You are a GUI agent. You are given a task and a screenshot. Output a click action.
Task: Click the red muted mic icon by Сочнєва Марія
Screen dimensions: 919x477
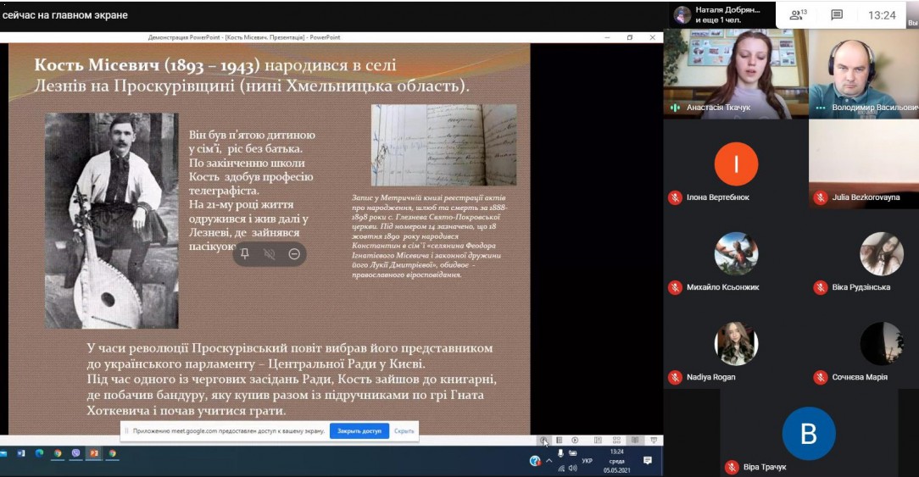tap(821, 377)
